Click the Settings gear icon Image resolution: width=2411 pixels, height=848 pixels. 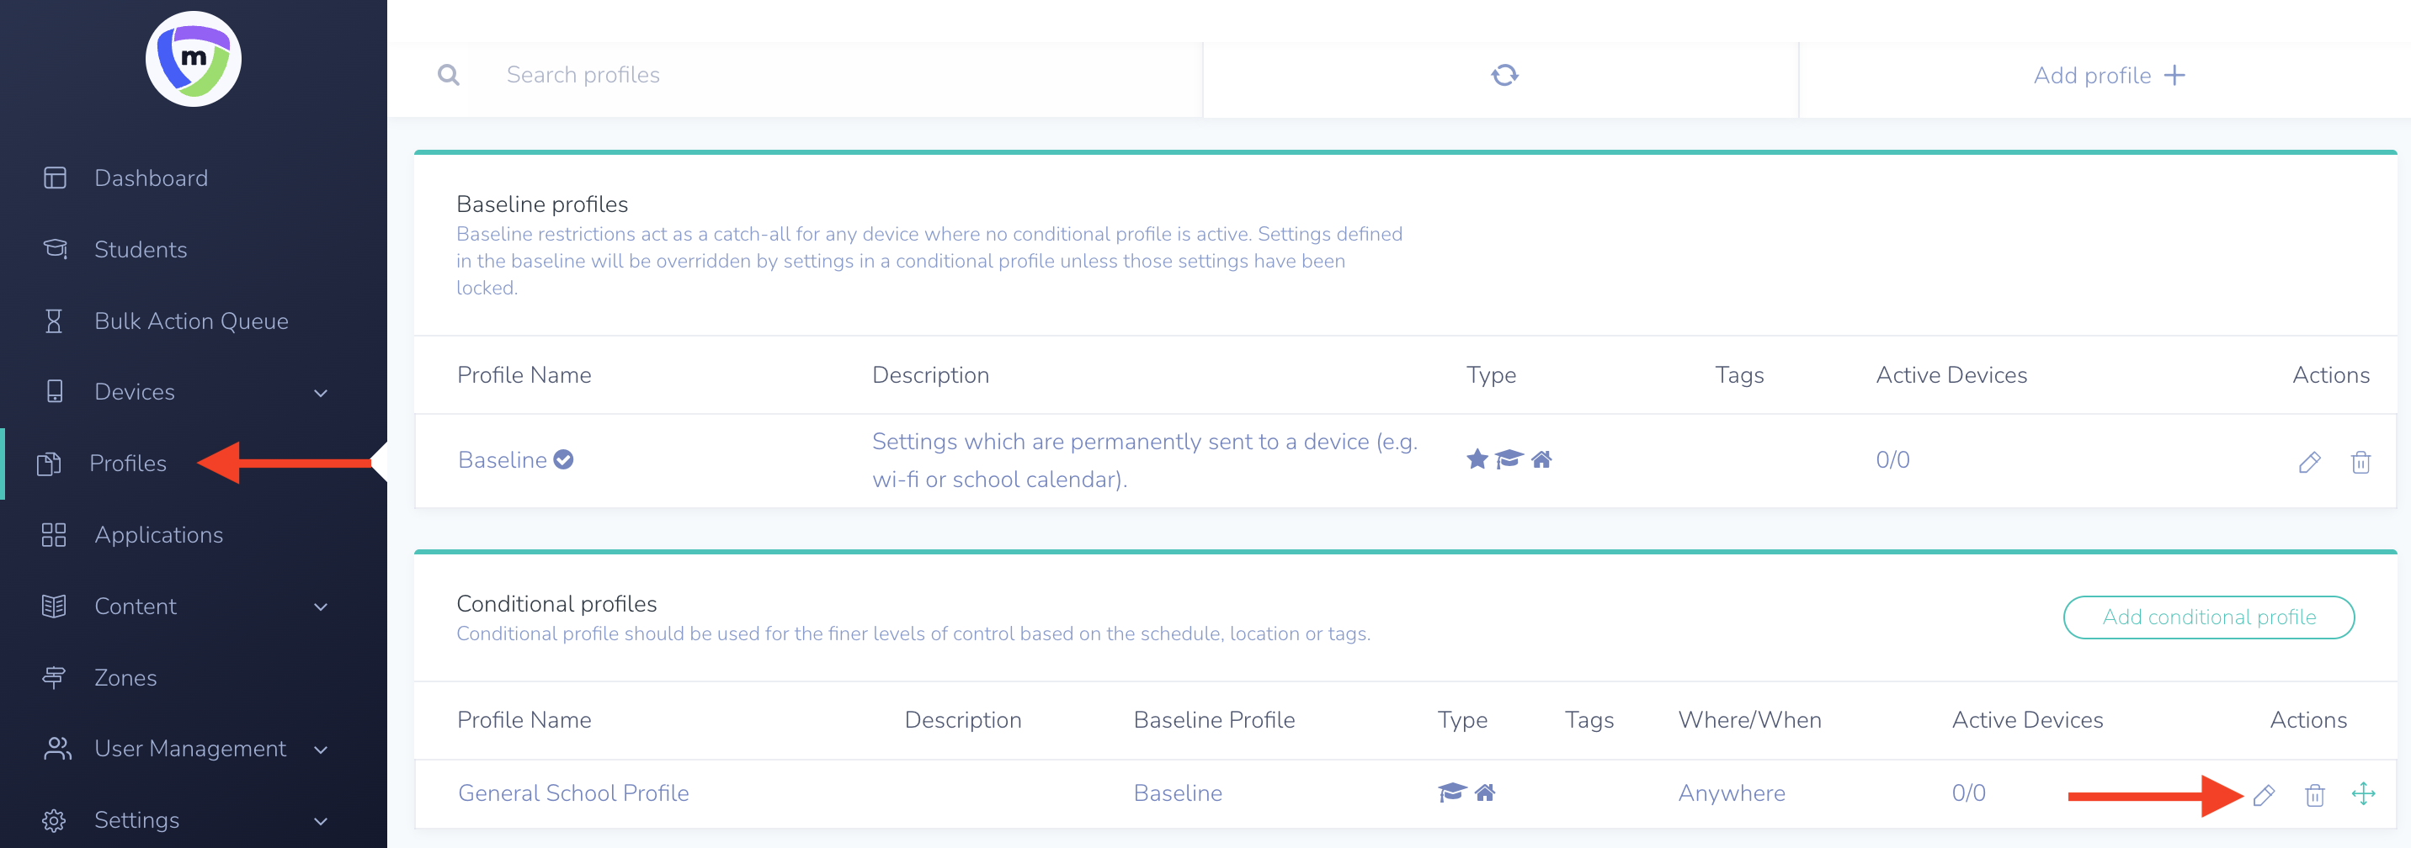pyautogui.click(x=54, y=820)
